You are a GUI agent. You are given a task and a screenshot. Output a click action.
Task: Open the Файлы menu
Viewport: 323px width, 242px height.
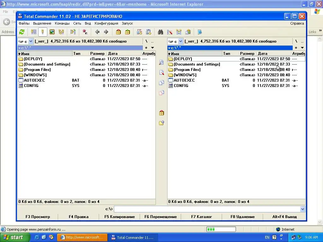tap(24, 23)
